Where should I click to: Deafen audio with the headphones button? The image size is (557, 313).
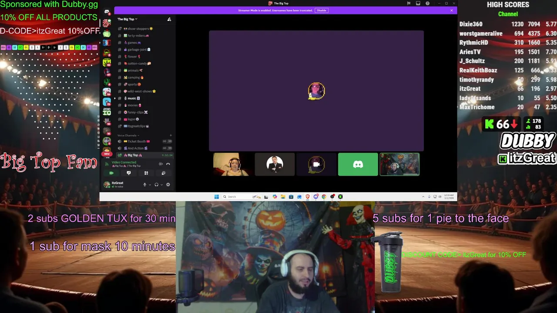[156, 185]
